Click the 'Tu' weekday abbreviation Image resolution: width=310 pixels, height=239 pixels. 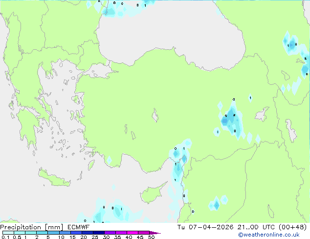click(181, 227)
